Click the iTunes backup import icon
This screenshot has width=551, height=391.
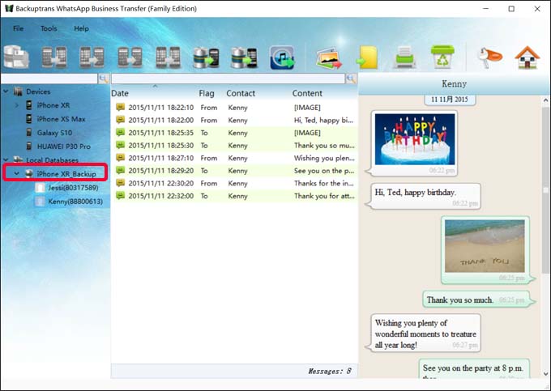click(282, 57)
